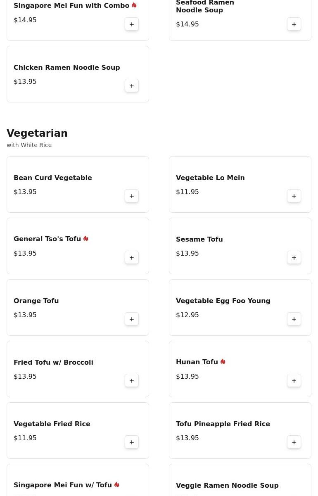This screenshot has width=318, height=496.
Task: Add Vegetable Egg Foo Young to cart
Action: click(294, 319)
